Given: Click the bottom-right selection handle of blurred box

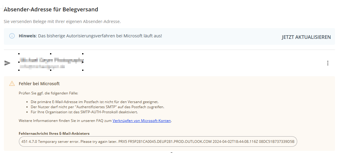Looking at the screenshot, I should pyautogui.click(x=82, y=70).
